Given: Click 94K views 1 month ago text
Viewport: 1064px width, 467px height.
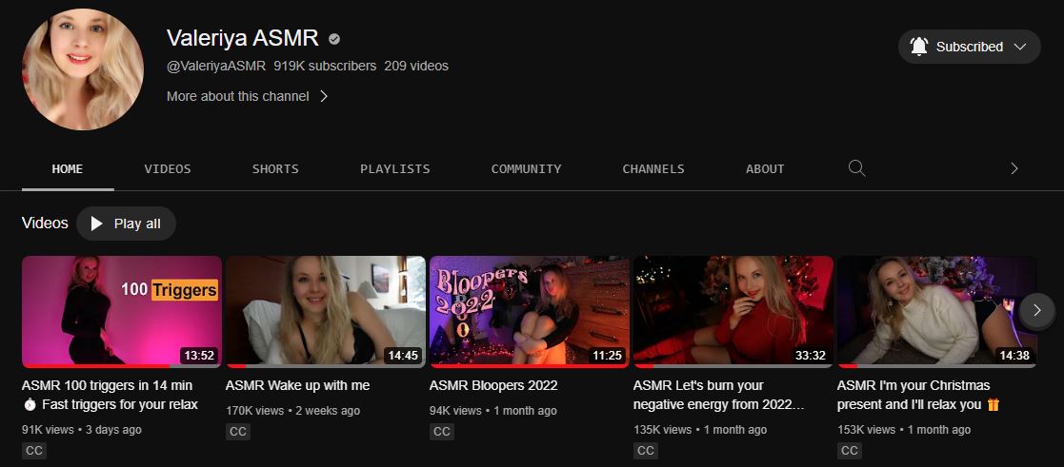Looking at the screenshot, I should (x=493, y=411).
